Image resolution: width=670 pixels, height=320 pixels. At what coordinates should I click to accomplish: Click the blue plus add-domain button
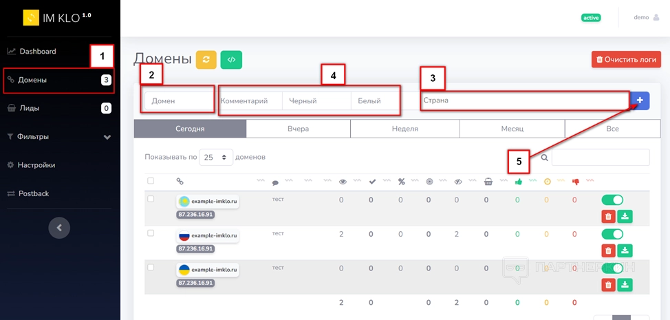(x=640, y=101)
